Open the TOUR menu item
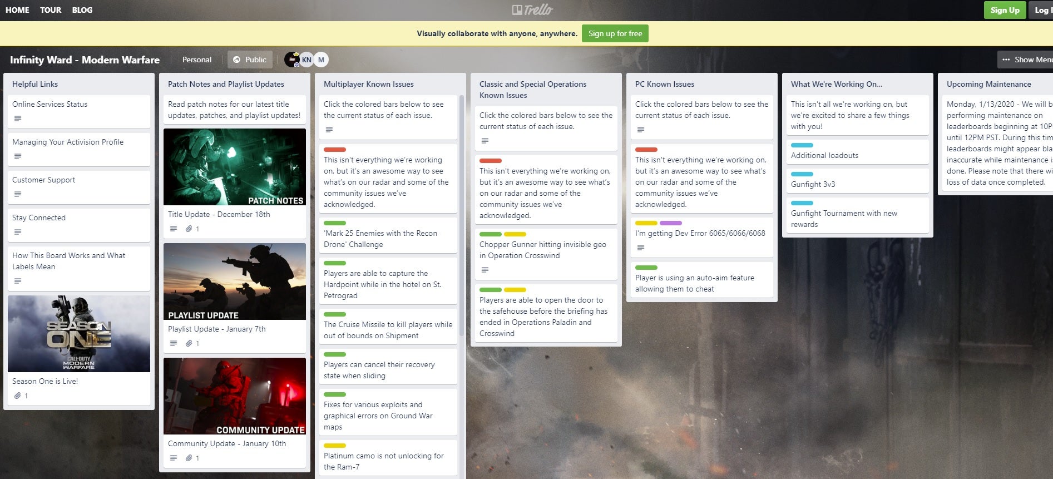The height and width of the screenshot is (479, 1053). [x=51, y=10]
